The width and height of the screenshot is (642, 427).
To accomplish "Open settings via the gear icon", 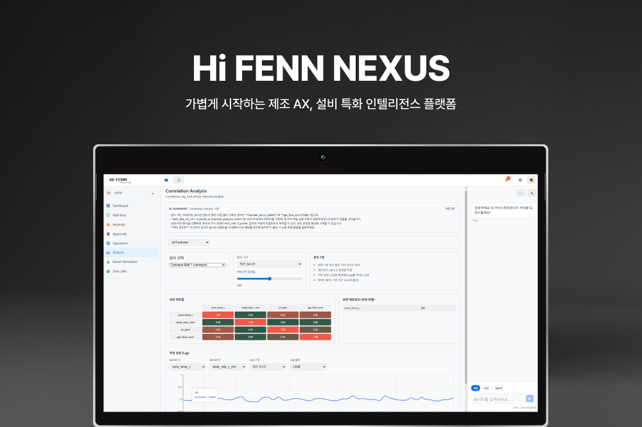I will [520, 180].
